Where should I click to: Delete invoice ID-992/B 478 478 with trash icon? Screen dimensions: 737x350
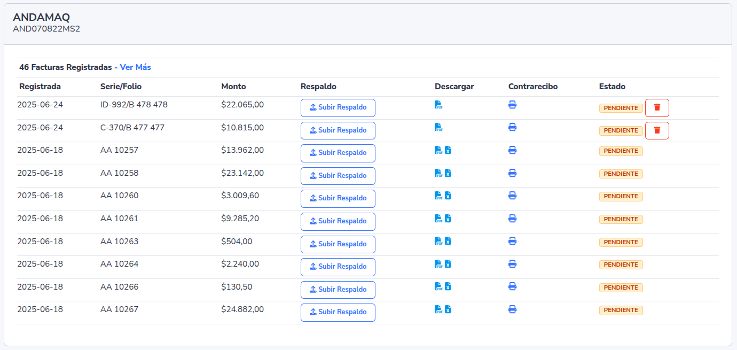point(657,108)
